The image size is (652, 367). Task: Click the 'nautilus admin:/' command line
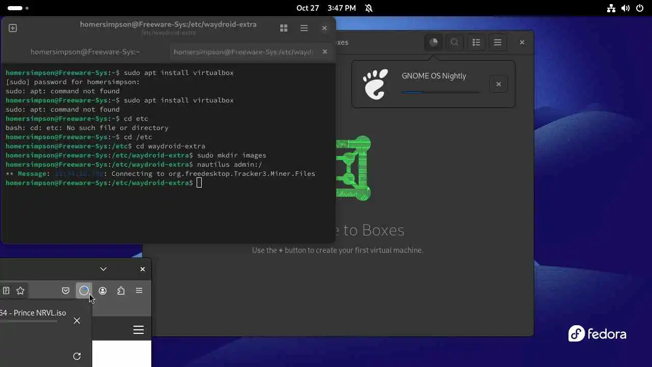point(134,164)
